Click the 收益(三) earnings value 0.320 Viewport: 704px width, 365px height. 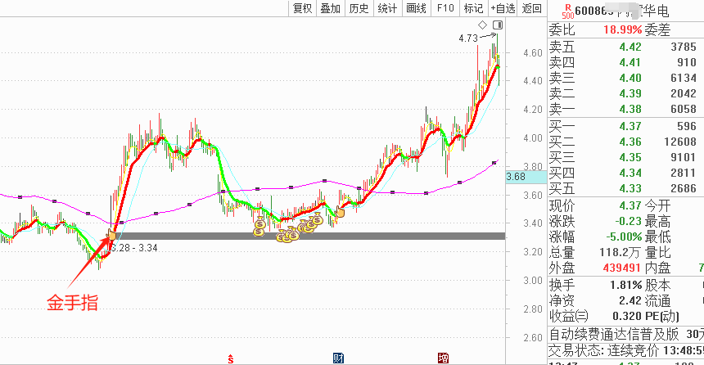(x=627, y=316)
